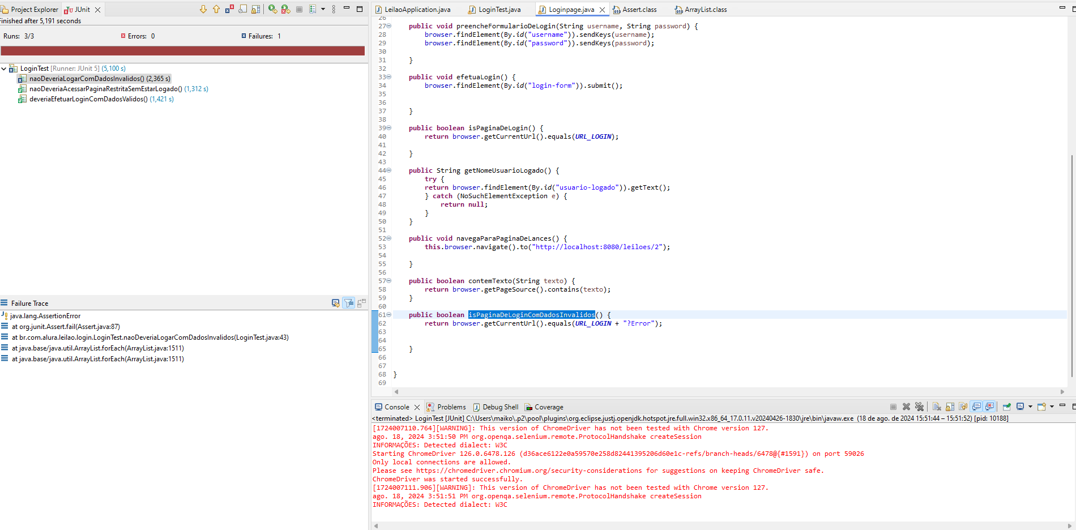Open test run history dropdown arrow
Screen dimensions: 1076x530
323,9
